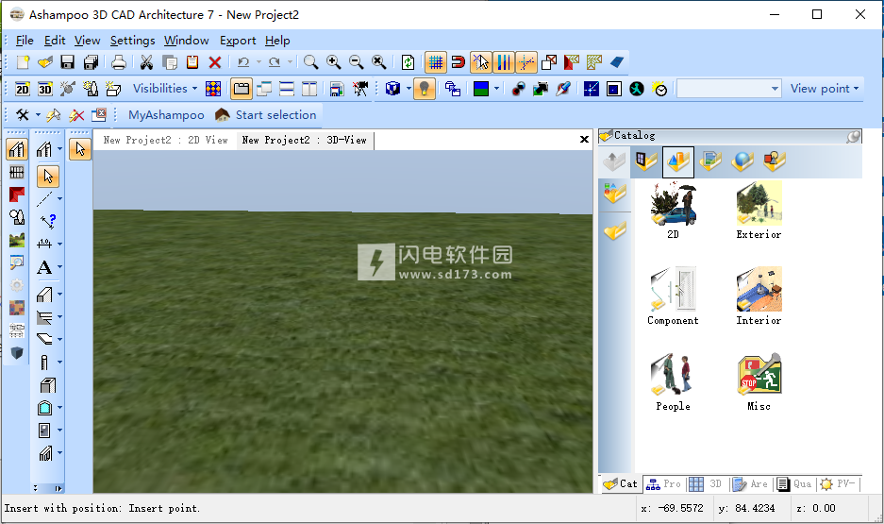Screen dimensions: 884x524
Task: Select the column tool icon
Action: click(44, 363)
